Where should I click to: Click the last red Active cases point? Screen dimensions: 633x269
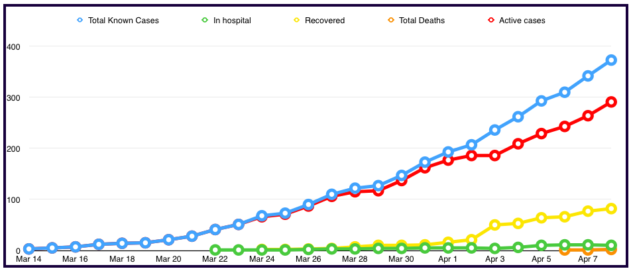[611, 102]
